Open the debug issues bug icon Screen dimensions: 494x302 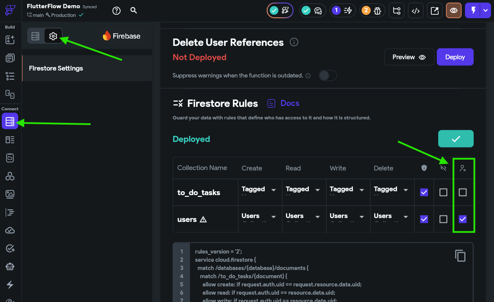(372, 10)
